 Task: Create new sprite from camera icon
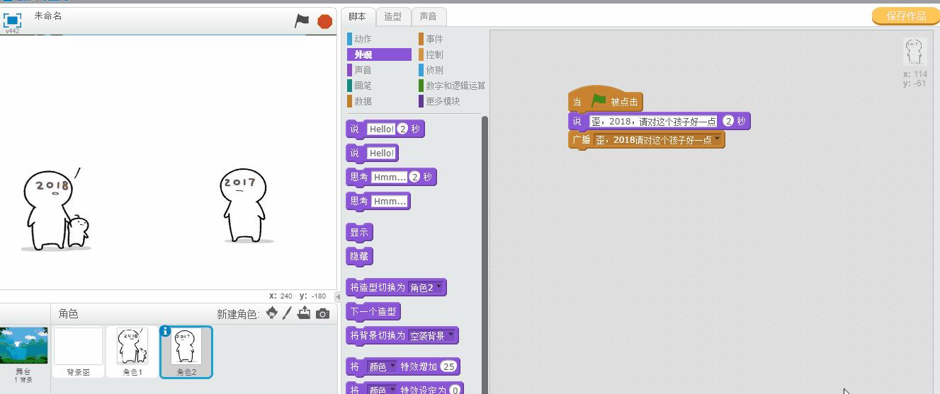coord(322,313)
